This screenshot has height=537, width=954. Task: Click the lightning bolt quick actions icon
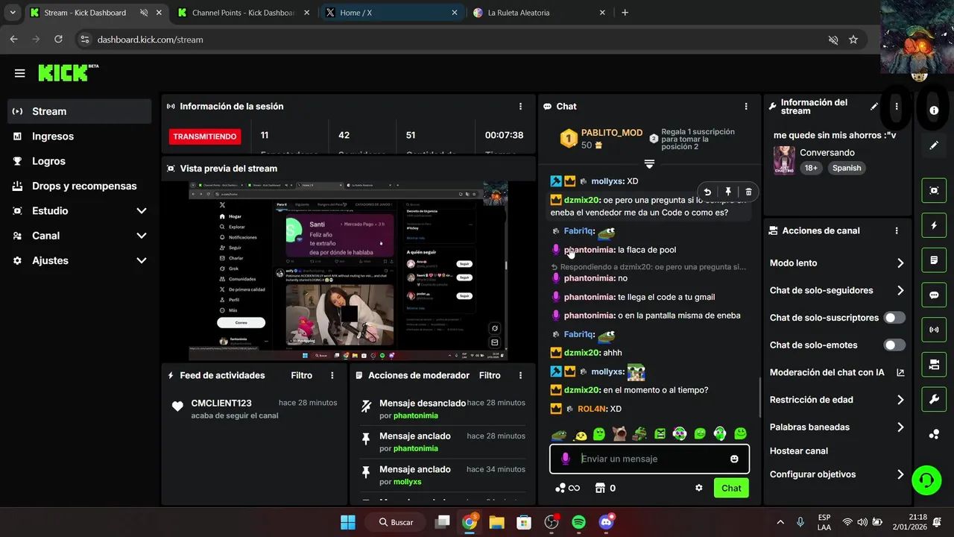click(934, 225)
